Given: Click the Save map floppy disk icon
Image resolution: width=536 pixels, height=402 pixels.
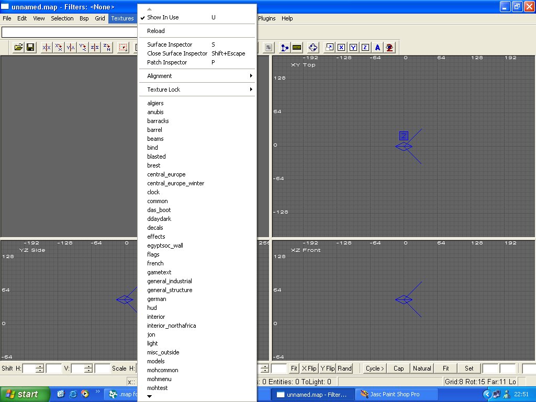Looking at the screenshot, I should pos(30,48).
